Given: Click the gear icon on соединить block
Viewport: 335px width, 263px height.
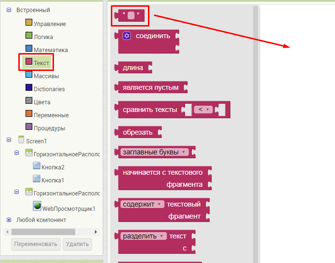Looking at the screenshot, I should tap(127, 36).
